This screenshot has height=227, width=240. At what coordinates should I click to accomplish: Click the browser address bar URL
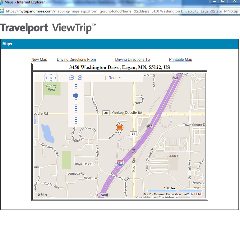[122, 11]
